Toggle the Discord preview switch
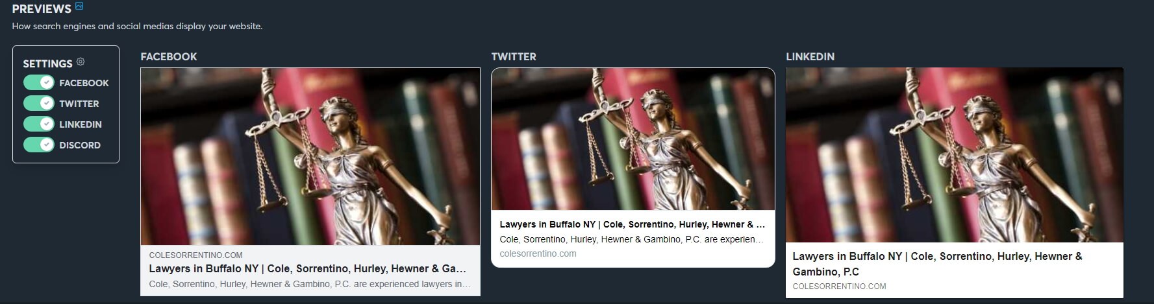 click(x=39, y=145)
